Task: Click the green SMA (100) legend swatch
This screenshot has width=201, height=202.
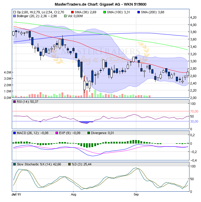Action: (x=105, y=12)
